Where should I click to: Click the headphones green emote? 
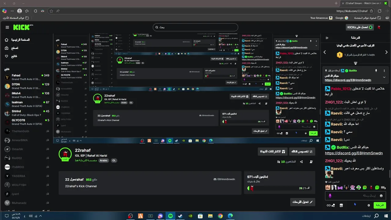tap(358, 187)
